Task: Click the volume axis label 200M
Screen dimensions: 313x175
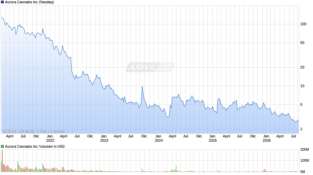Action: pyautogui.click(x=305, y=149)
